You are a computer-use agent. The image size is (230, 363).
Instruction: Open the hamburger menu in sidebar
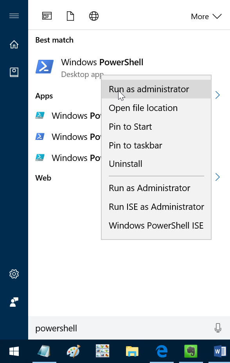click(x=14, y=16)
